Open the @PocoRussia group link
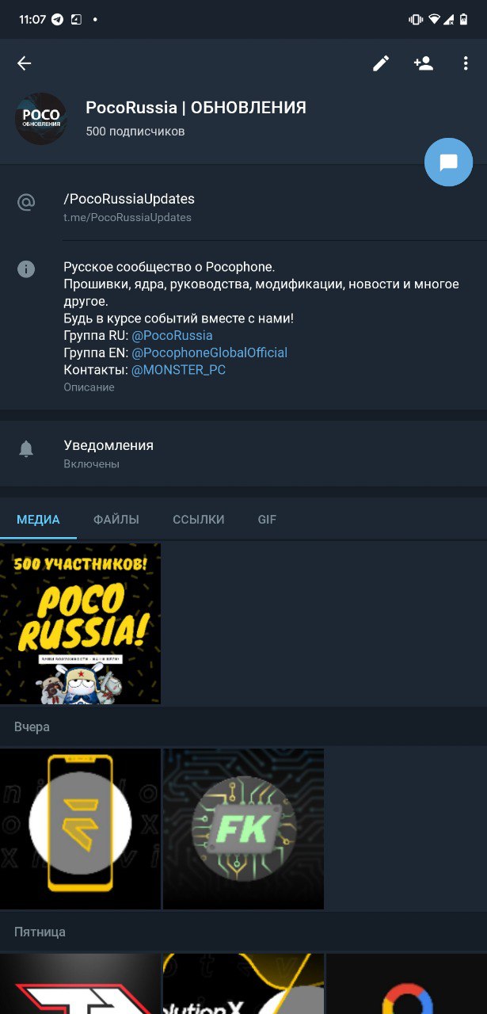 click(172, 335)
